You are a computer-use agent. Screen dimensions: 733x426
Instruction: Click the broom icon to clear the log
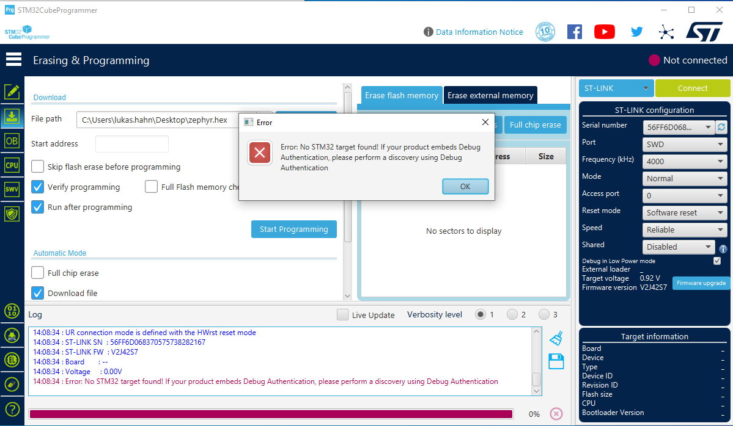point(556,338)
